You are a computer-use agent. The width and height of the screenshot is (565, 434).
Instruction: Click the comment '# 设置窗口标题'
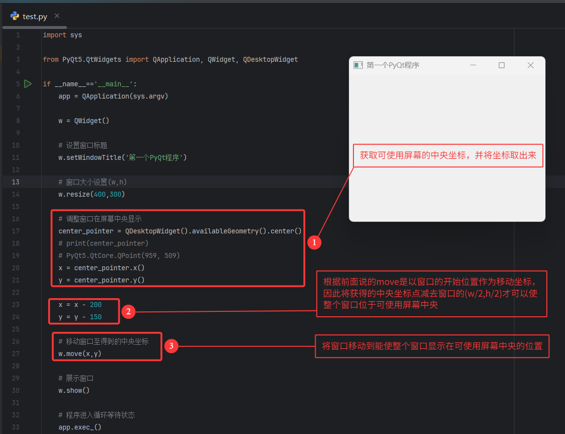pos(83,145)
